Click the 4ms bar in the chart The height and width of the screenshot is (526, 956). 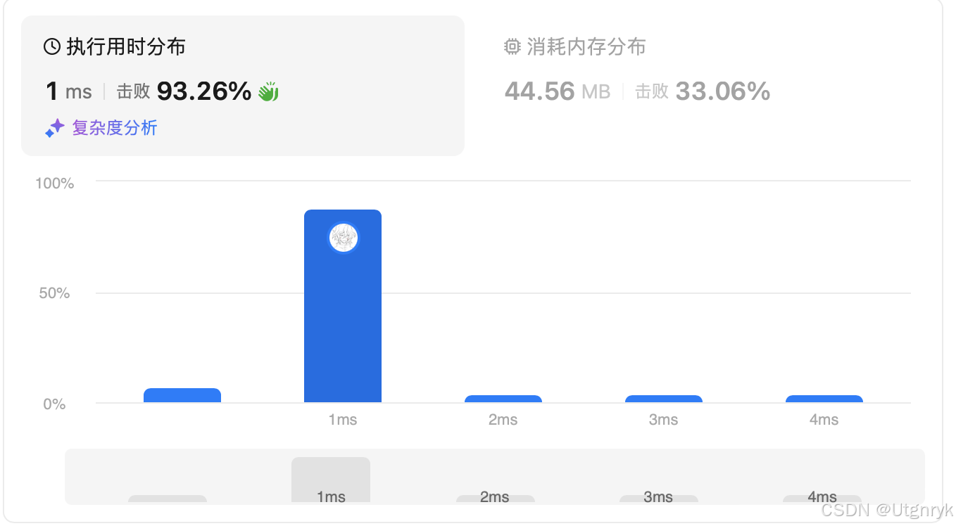coord(824,399)
